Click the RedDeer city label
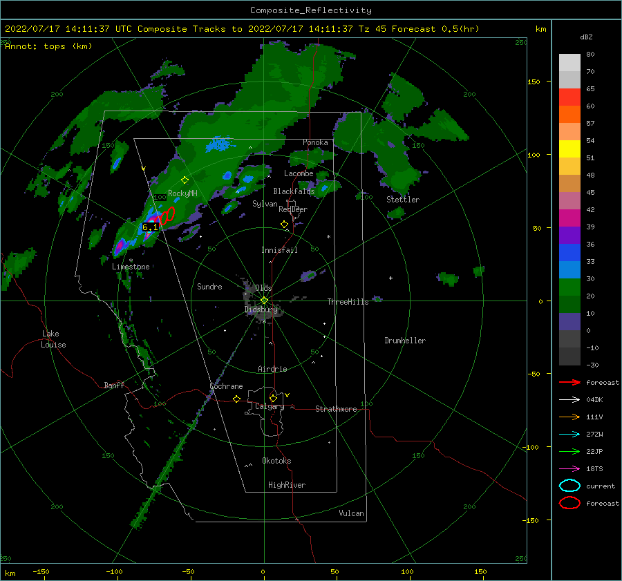Image resolution: width=622 pixels, height=581 pixels. point(293,209)
